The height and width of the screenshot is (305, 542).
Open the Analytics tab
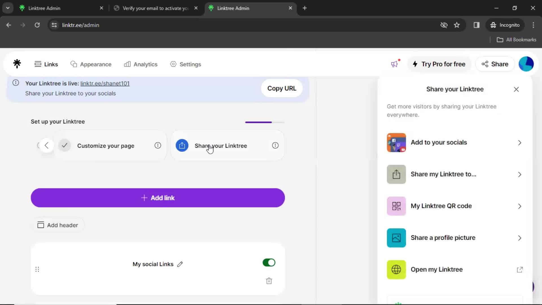(x=141, y=64)
